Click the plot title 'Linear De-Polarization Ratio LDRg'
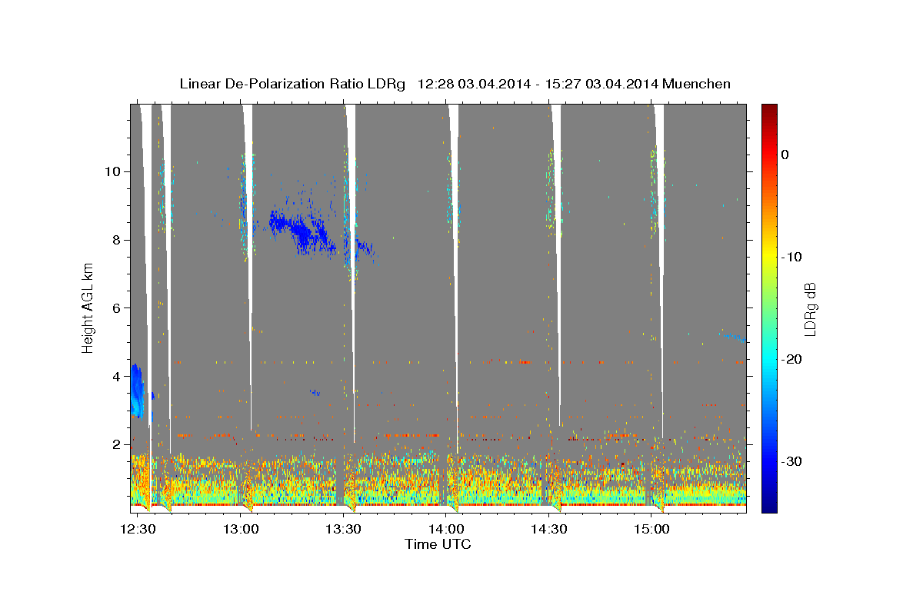923x615 pixels. 292,84
